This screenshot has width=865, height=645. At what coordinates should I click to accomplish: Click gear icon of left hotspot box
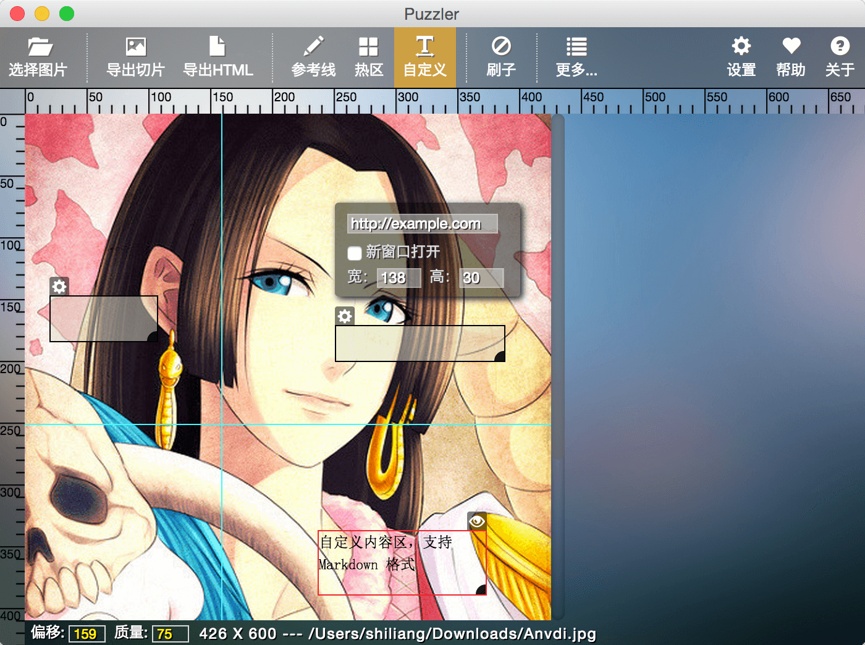(59, 287)
